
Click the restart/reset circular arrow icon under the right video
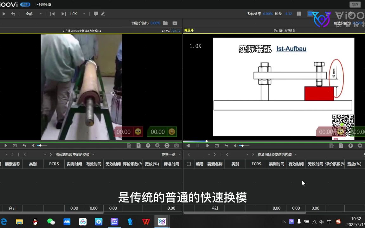tap(226, 145)
